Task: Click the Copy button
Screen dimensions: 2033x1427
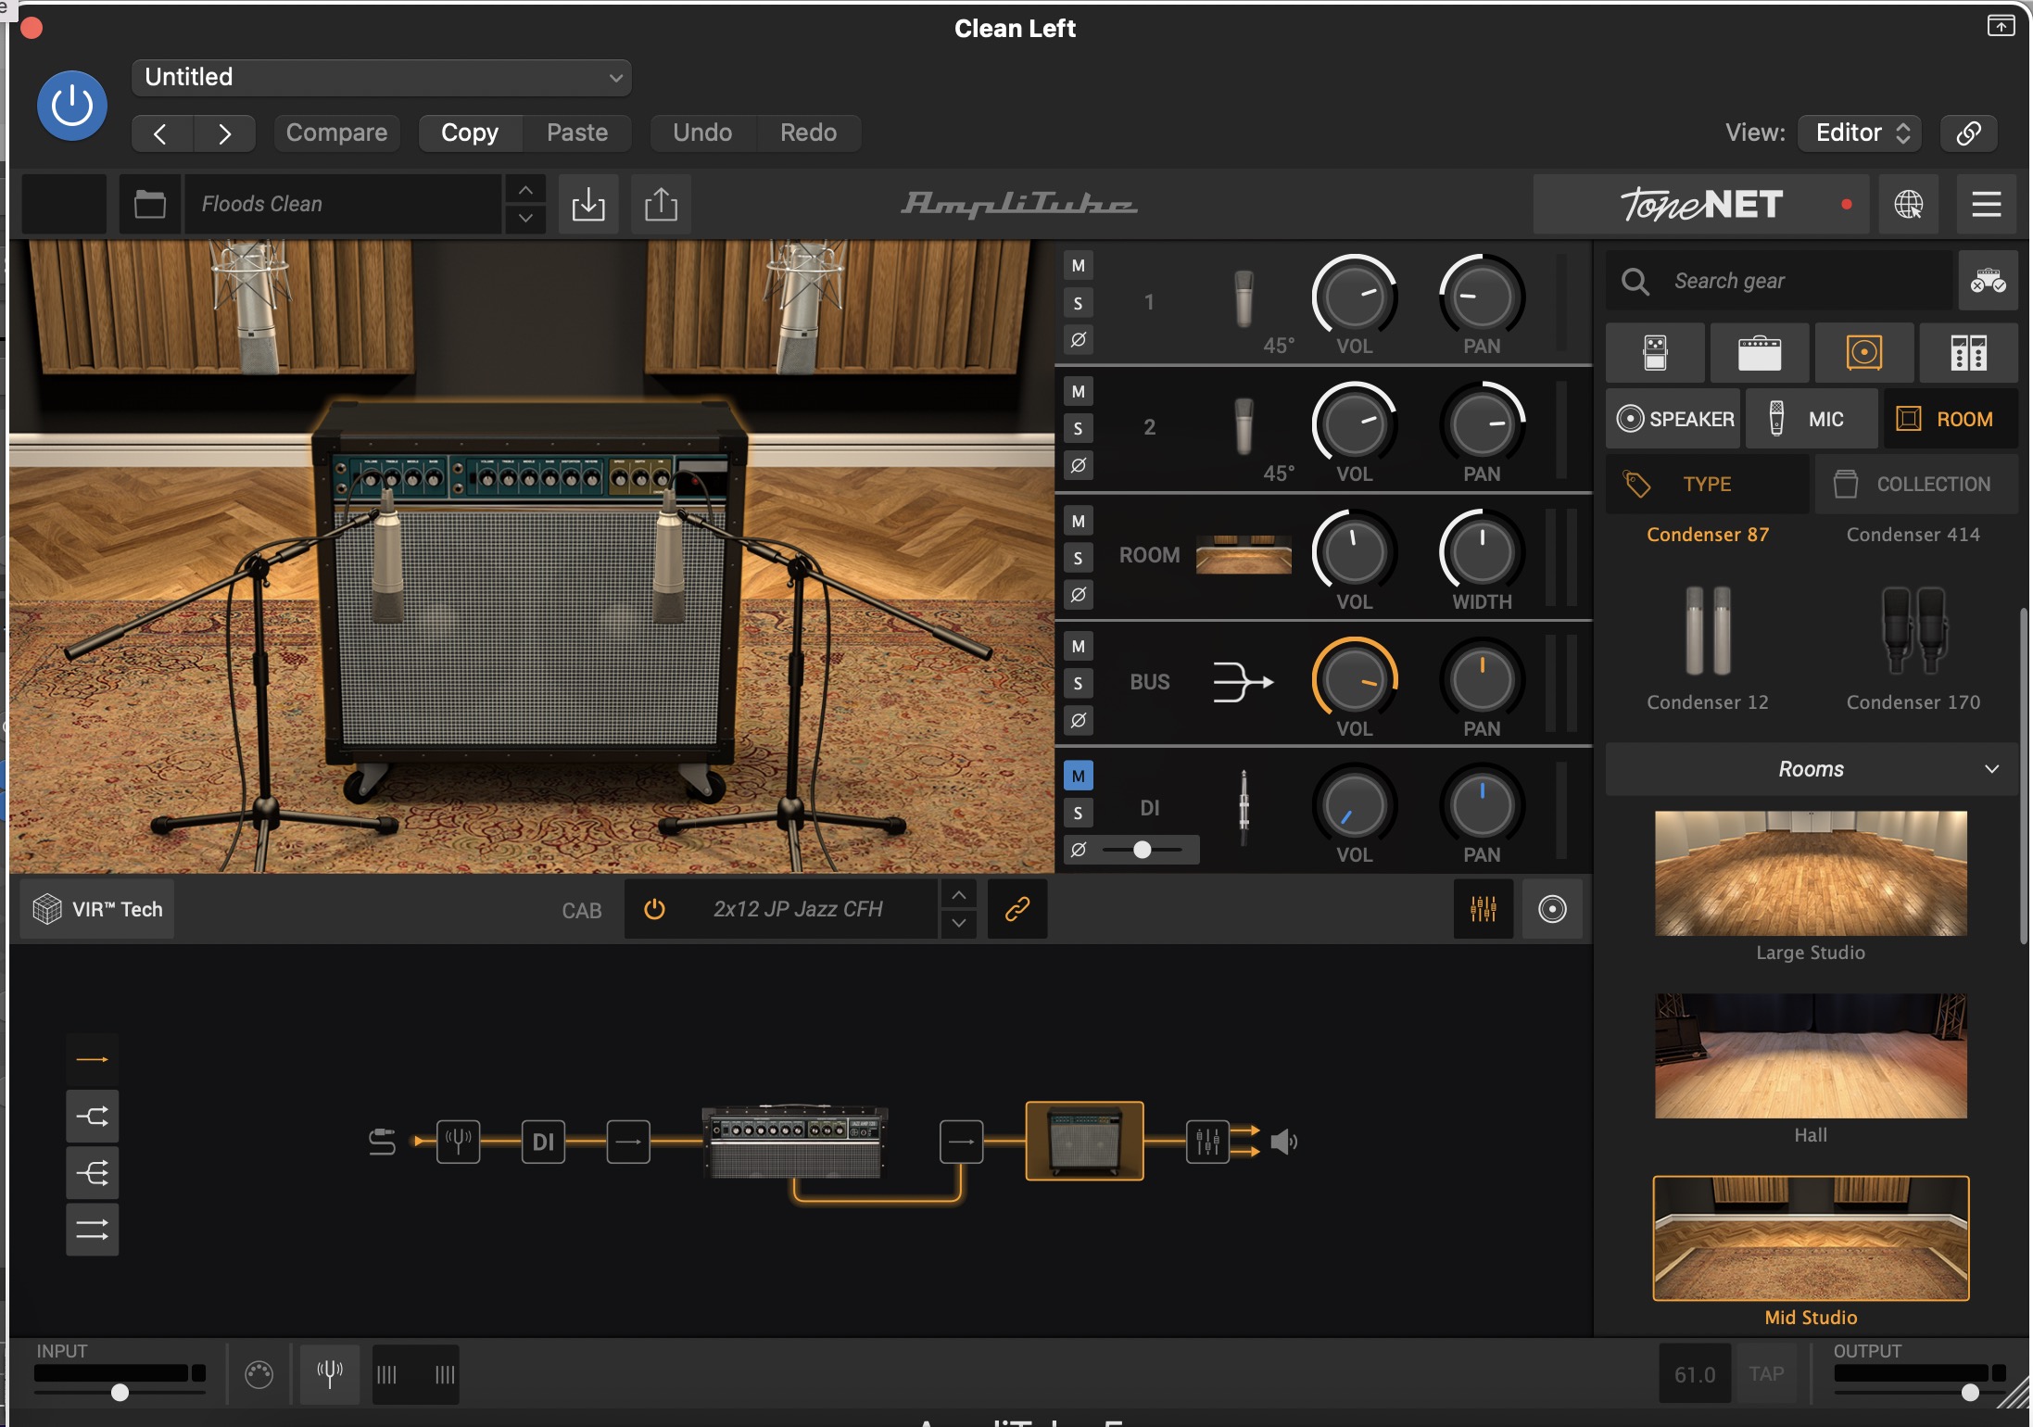Action: click(x=470, y=133)
